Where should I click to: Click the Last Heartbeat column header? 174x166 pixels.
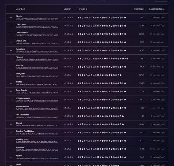point(157,9)
